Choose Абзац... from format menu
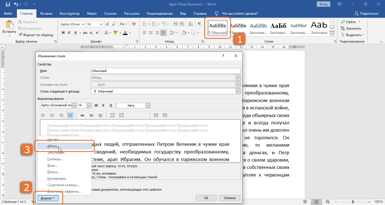This screenshot has height=205, width=385. pos(64,146)
